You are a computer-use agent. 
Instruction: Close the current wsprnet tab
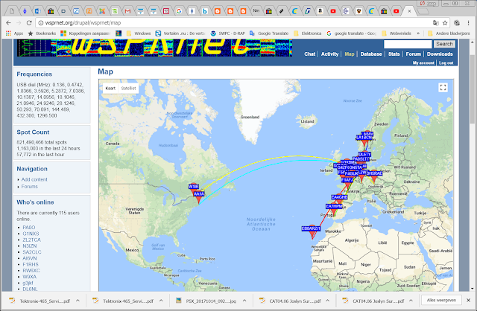click(409, 11)
